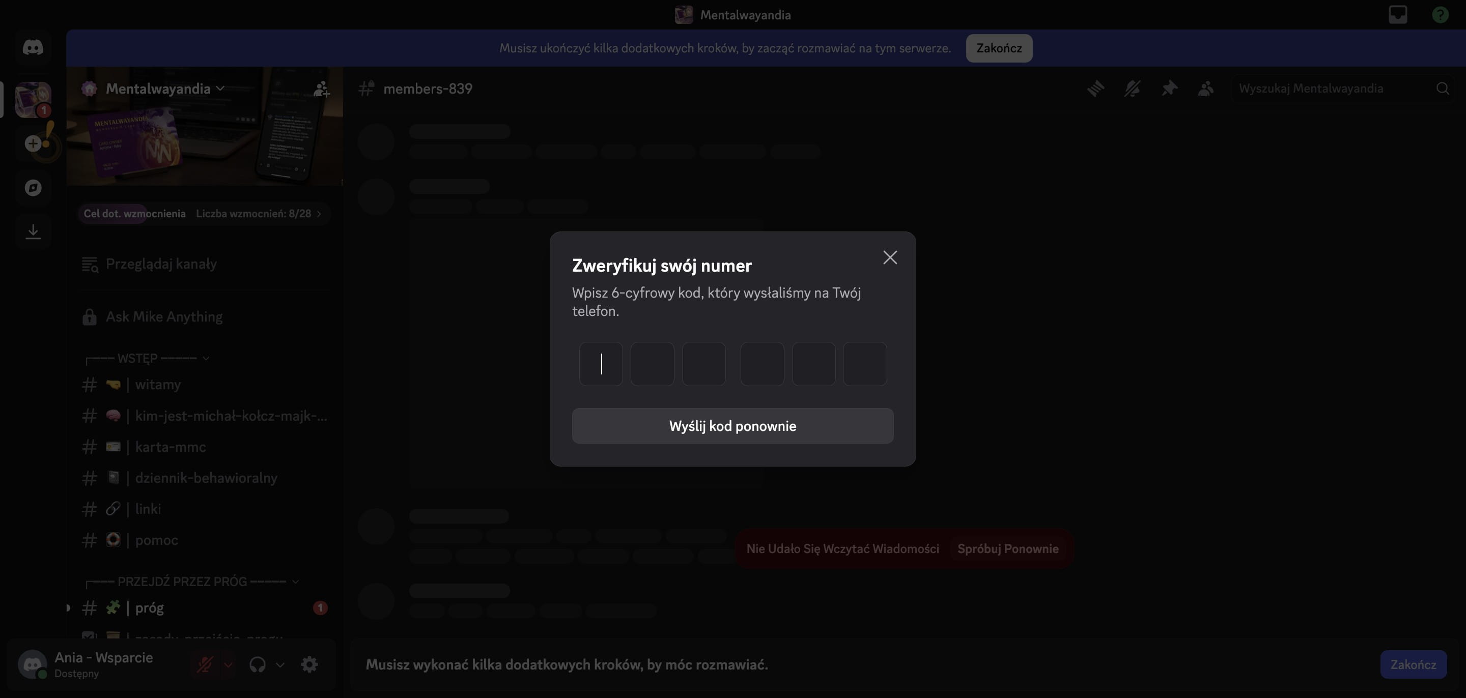The image size is (1466, 698).
Task: Open threads icon in channel header
Action: [x=1095, y=89]
